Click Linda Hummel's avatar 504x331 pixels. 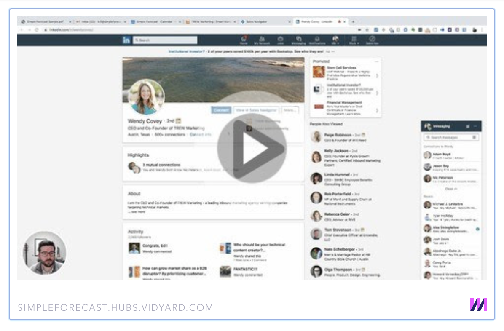[316, 179]
